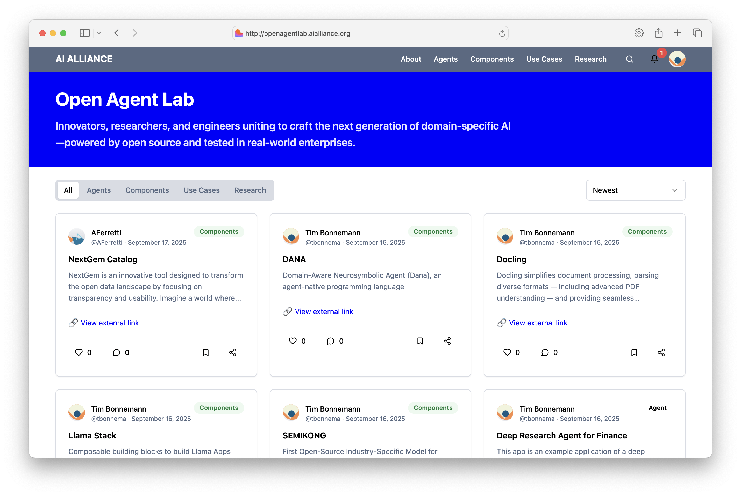Like the NextGem Catalog post
Viewport: 741px width, 496px height.
pyautogui.click(x=79, y=352)
